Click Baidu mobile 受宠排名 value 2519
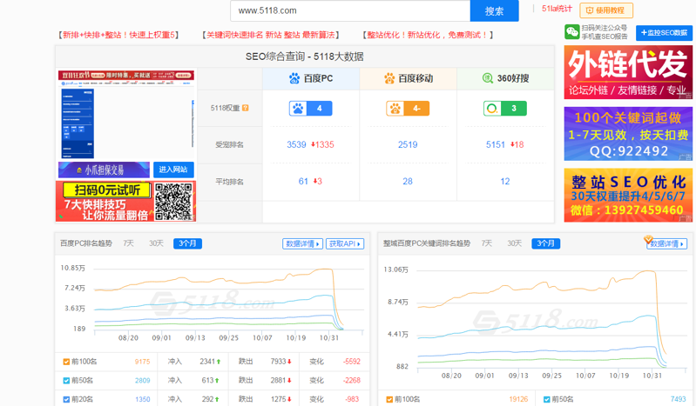Viewport: 696px width, 406px height. click(408, 144)
